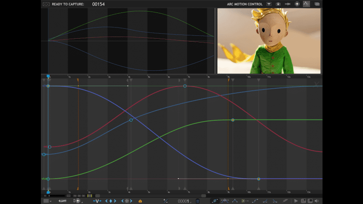Click the camera capture icon in top bar

[x=278, y=4]
